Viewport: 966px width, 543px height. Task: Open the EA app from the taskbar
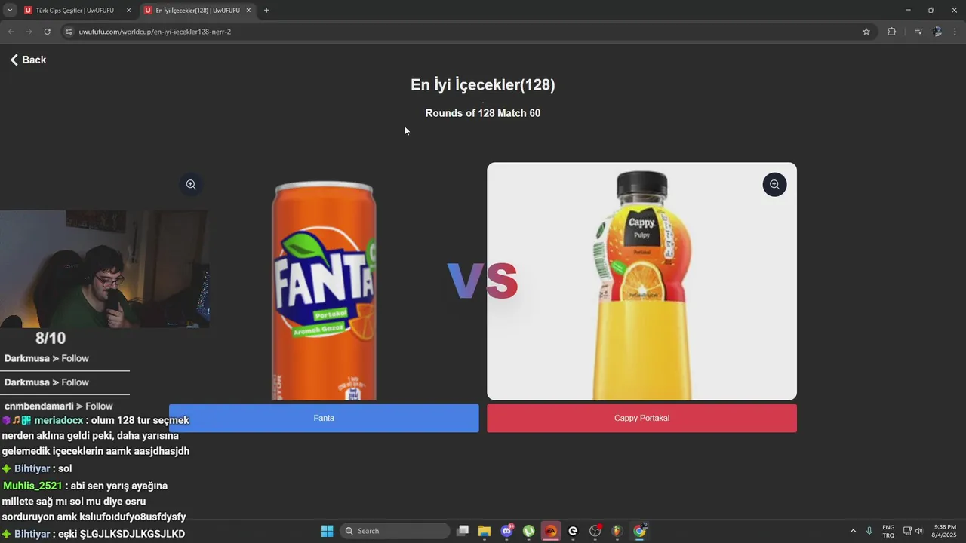pyautogui.click(x=551, y=531)
